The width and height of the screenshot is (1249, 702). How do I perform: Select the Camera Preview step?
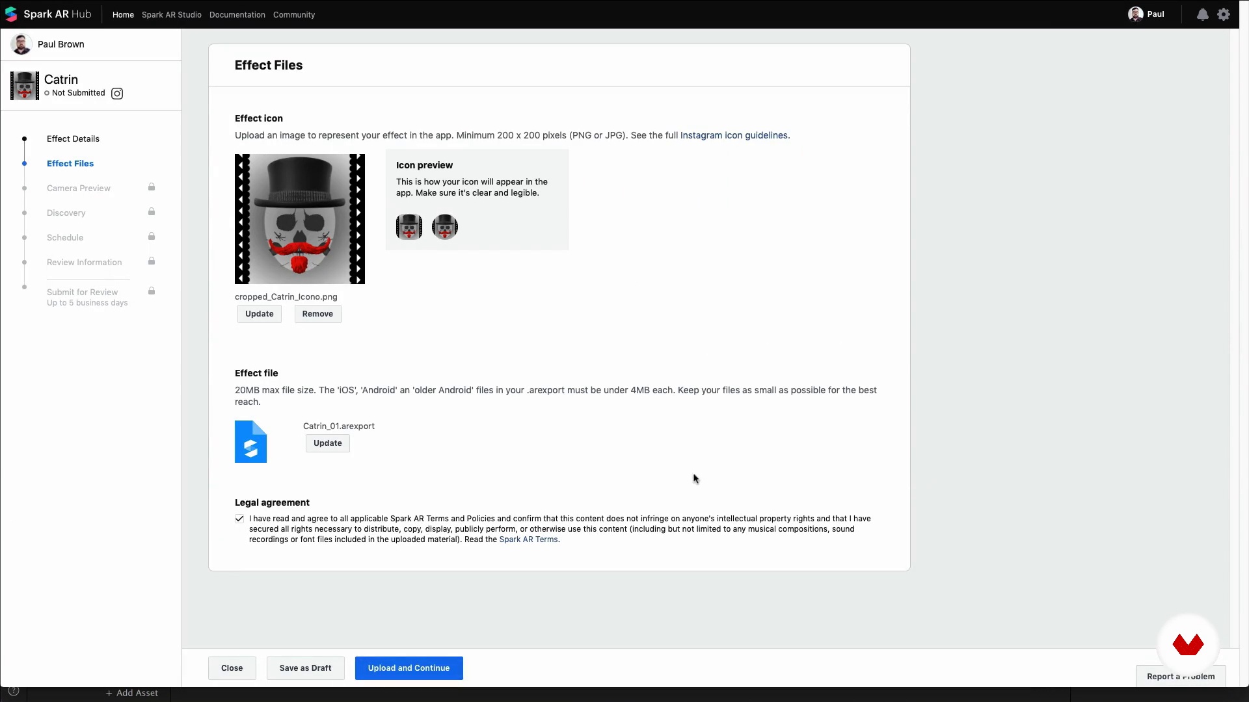click(x=79, y=188)
